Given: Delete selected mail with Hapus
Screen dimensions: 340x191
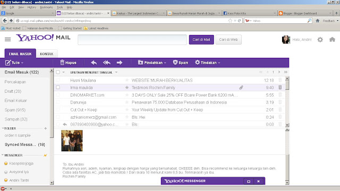Looking at the screenshot, I should 68,63.
